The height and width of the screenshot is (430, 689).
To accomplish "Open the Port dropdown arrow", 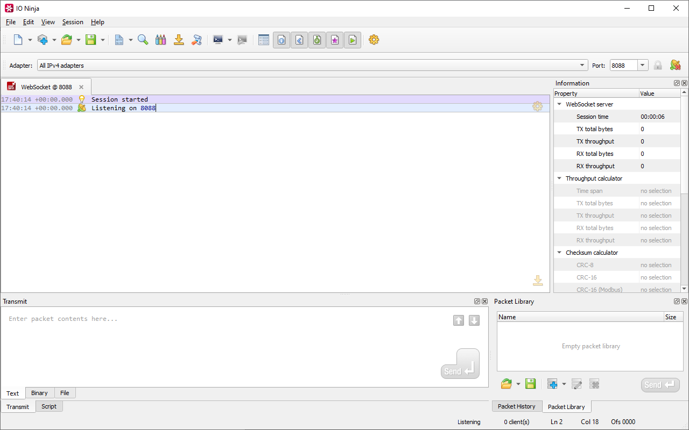I will point(643,66).
